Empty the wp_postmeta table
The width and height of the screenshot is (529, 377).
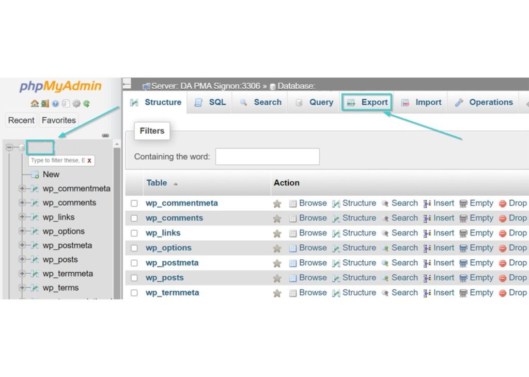coord(476,263)
